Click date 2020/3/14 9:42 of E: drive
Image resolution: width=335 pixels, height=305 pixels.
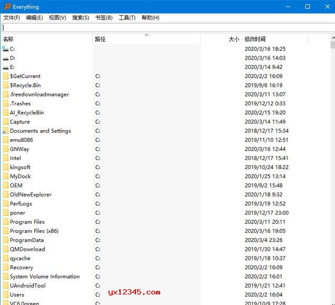coord(263,67)
